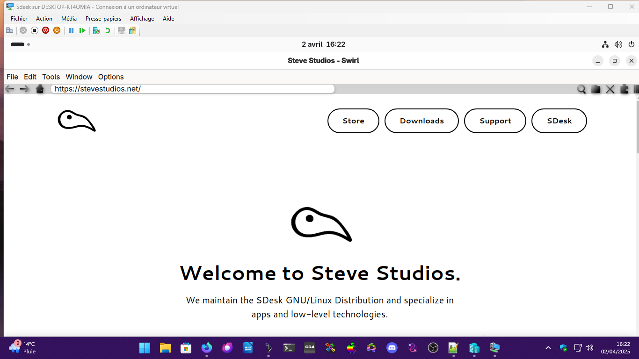Click the rainbow Apple taskbar icon
Viewport: 639px width, 359px height.
pos(351,348)
